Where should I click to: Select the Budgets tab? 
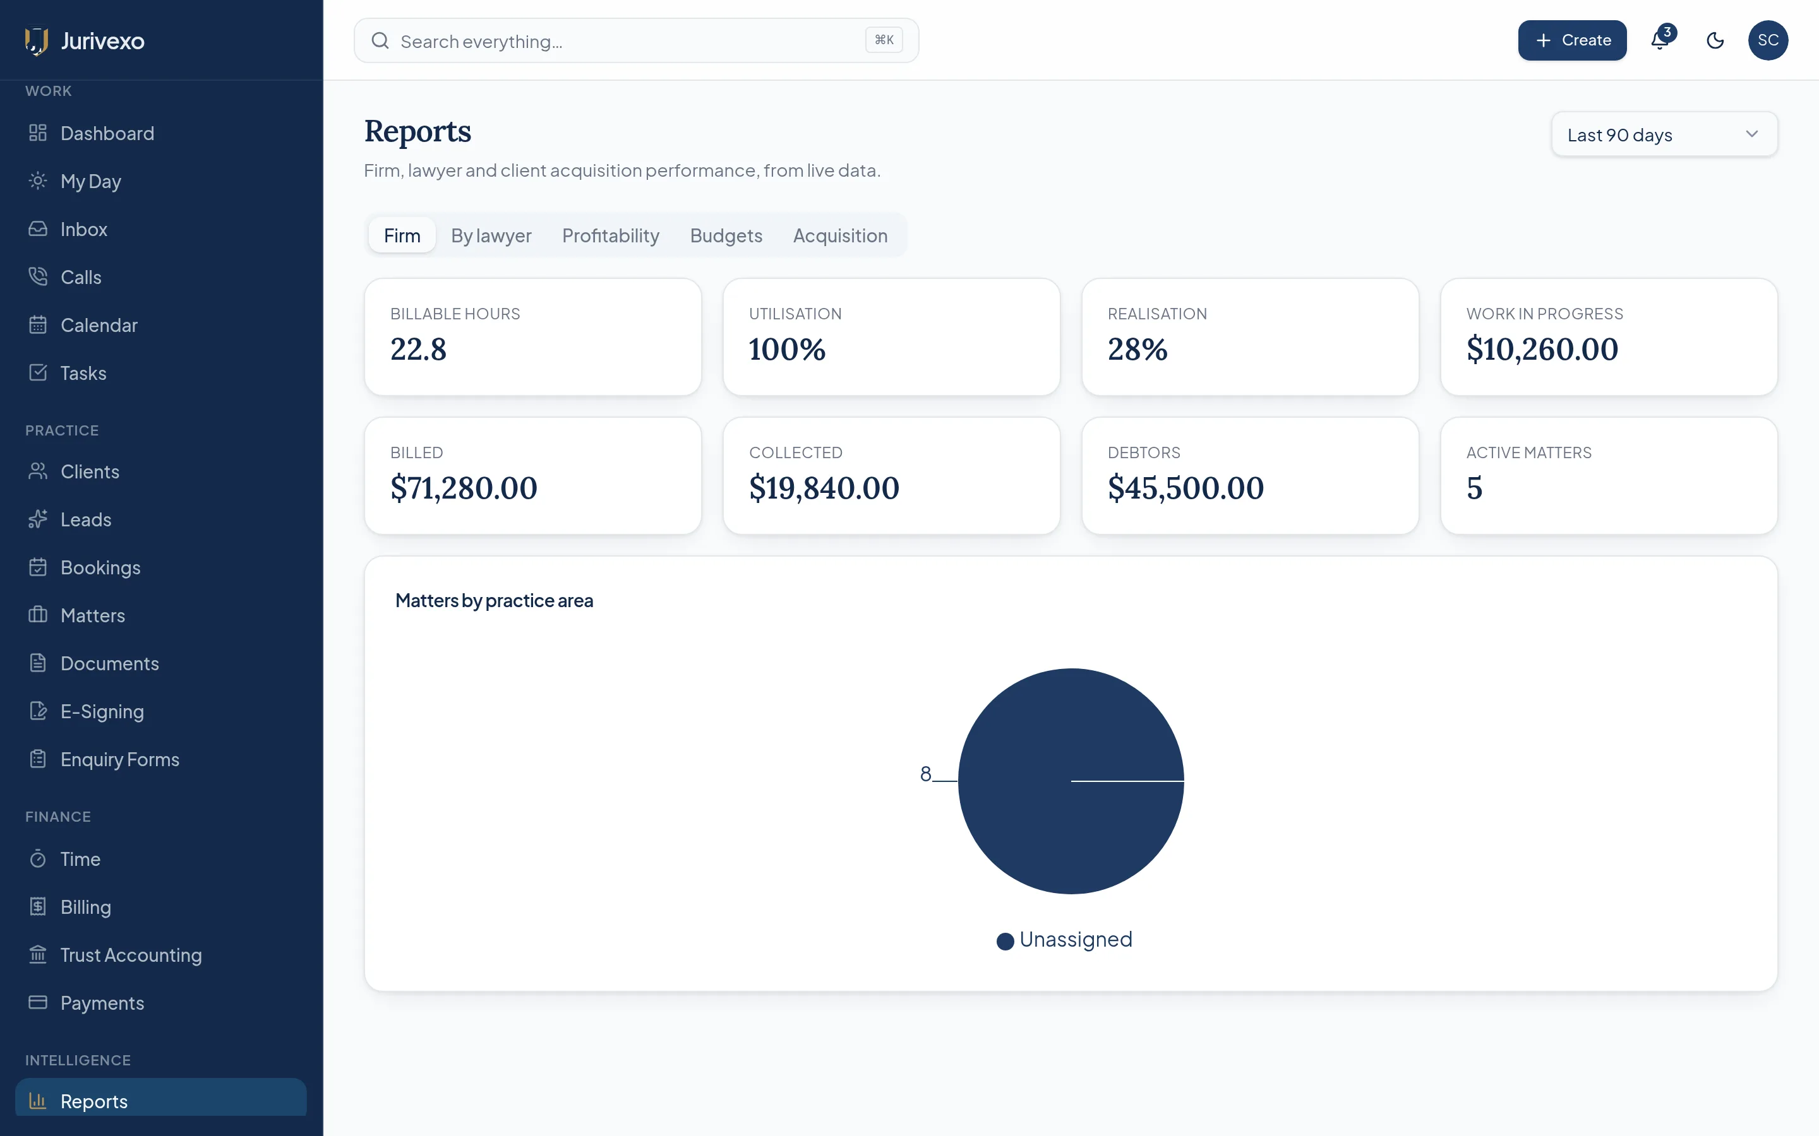point(726,236)
